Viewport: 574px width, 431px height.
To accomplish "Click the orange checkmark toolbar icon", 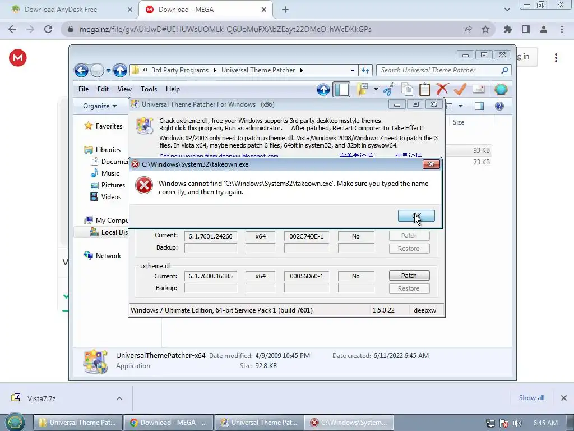I will point(460,89).
